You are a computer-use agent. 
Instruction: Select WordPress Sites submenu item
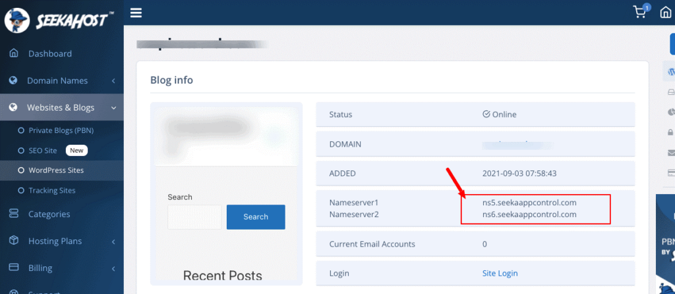(x=56, y=170)
